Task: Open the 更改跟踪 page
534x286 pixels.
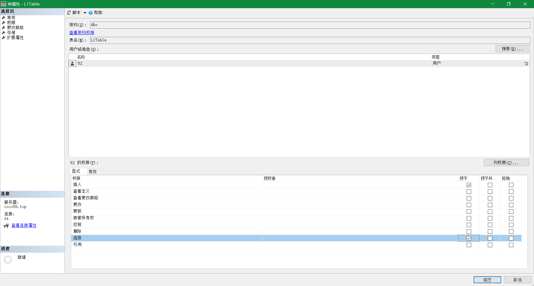Action: coord(15,27)
